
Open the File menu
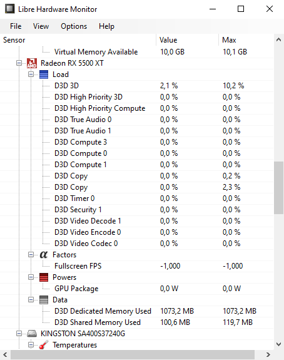16,26
